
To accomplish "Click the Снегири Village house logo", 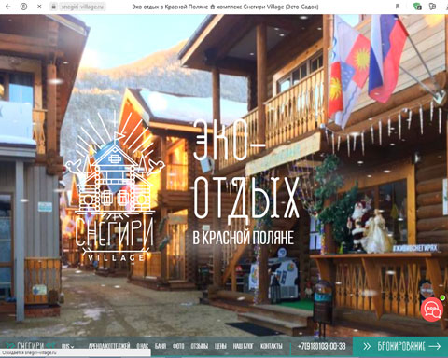I will tap(115, 186).
